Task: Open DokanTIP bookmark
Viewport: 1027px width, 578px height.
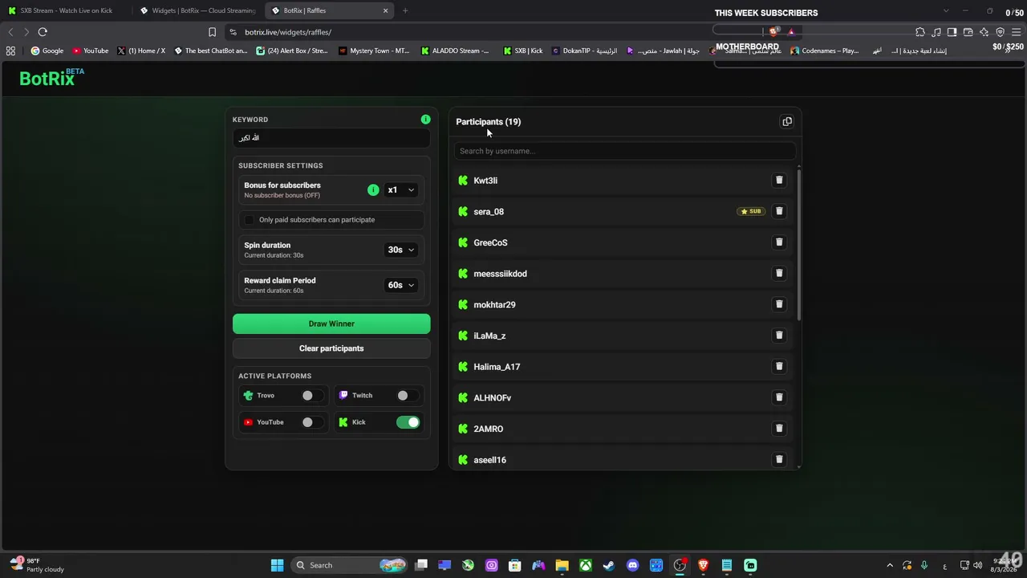Action: click(x=584, y=51)
